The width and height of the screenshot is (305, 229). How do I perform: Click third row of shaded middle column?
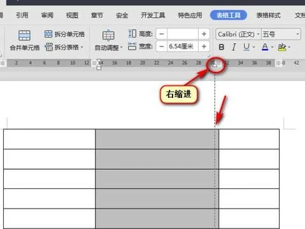click(x=157, y=179)
